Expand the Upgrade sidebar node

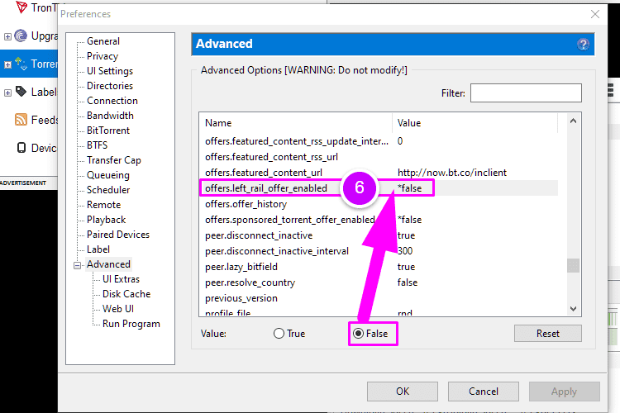(x=7, y=36)
